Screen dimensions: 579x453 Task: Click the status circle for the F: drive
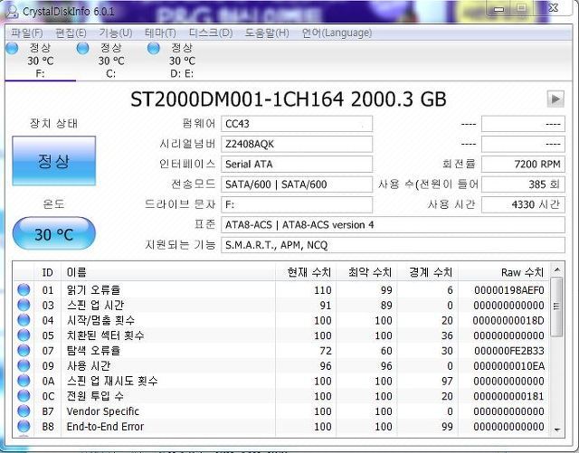[x=12, y=48]
